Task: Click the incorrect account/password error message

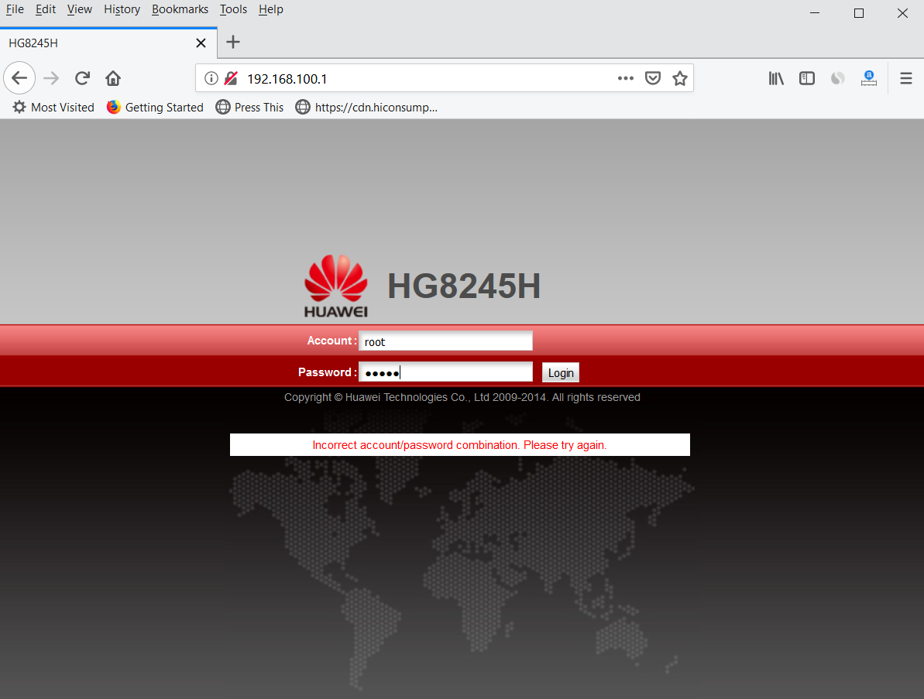Action: (x=459, y=445)
